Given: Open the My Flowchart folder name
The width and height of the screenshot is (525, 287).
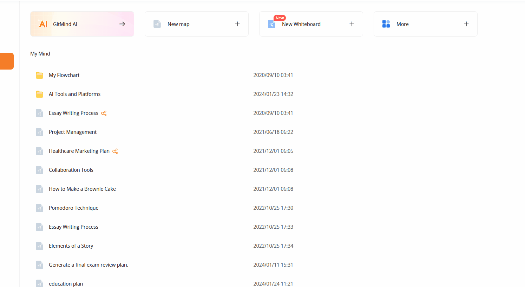Looking at the screenshot, I should [x=64, y=75].
